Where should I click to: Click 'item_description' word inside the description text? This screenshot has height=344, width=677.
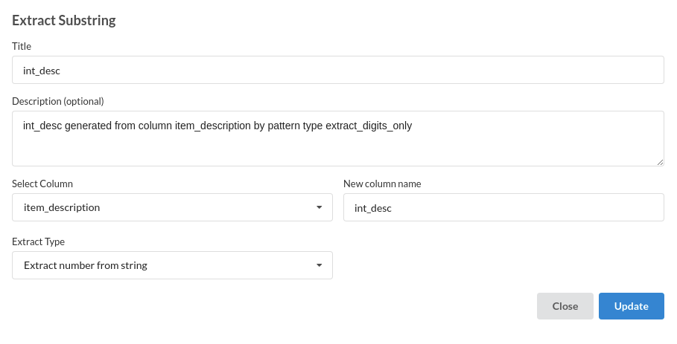212,126
